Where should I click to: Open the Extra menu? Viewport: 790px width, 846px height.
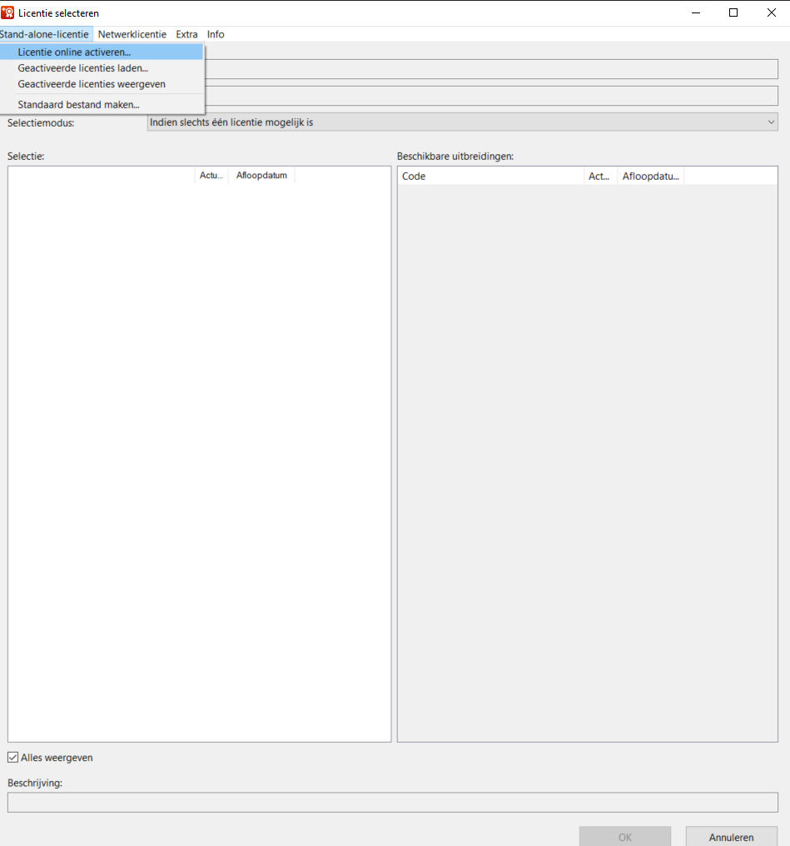[x=186, y=34]
